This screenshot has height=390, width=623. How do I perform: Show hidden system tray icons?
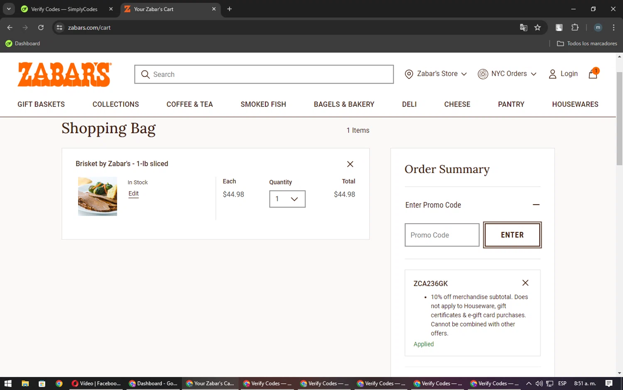[x=529, y=383]
